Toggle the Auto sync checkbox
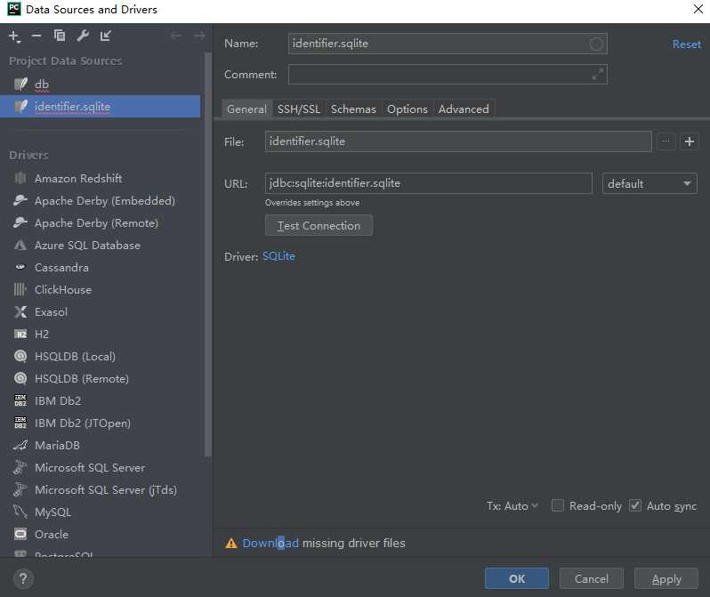The image size is (710, 597). 635,505
